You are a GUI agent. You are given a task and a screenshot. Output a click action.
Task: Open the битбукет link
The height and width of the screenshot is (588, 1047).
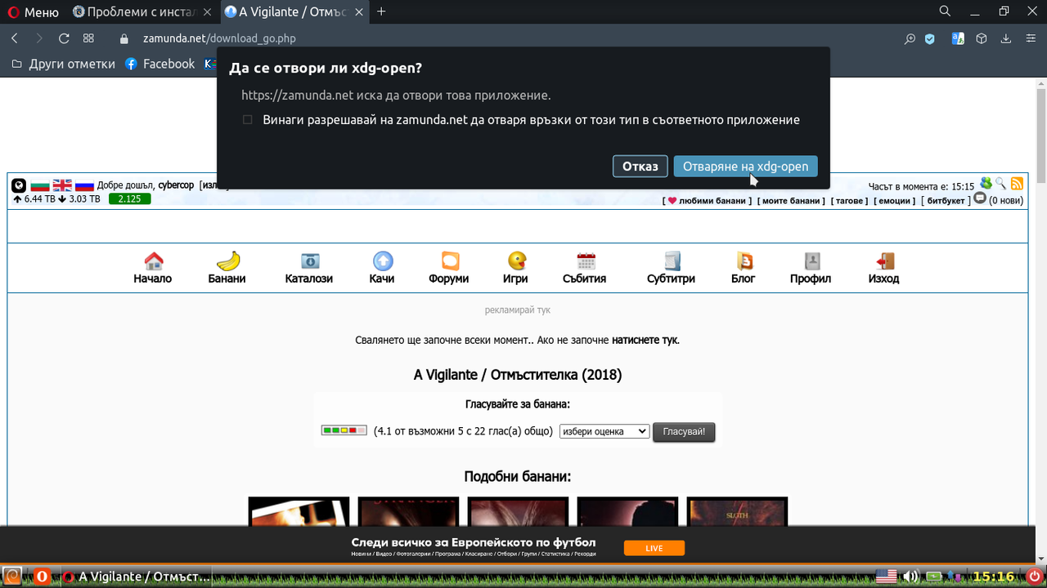point(946,200)
